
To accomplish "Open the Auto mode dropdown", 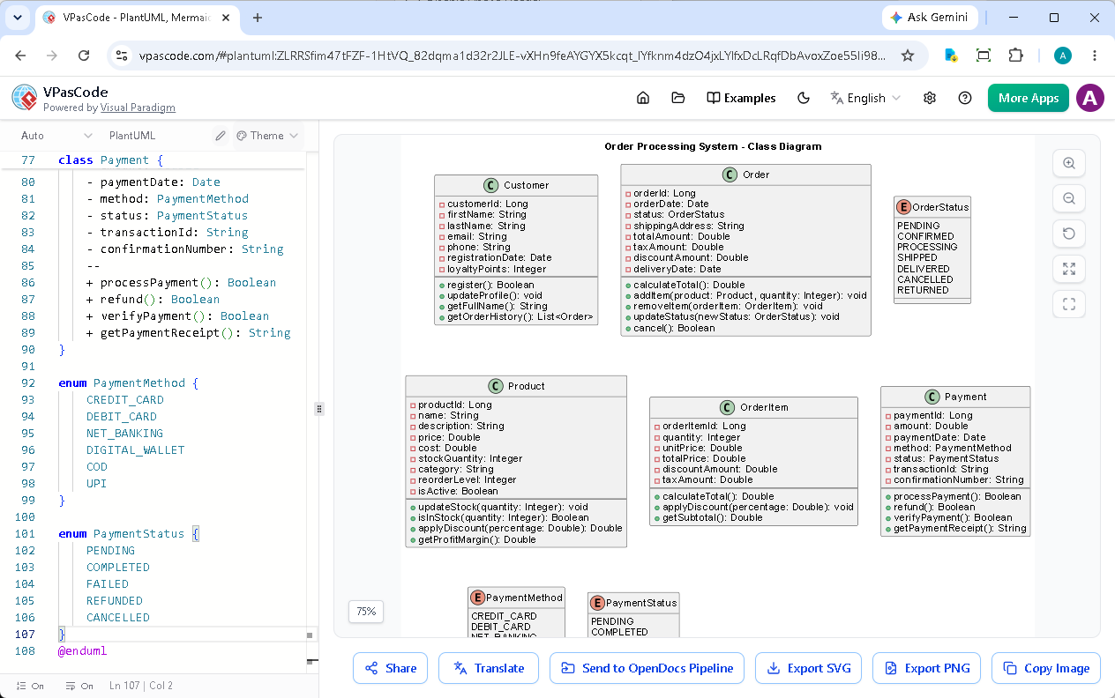I will [x=56, y=136].
